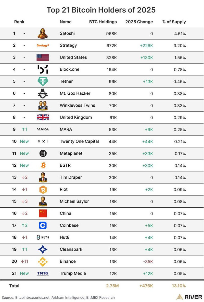The height and width of the screenshot is (302, 204).
Task: Click the Metaplanet logo icon
Action: pos(43,153)
